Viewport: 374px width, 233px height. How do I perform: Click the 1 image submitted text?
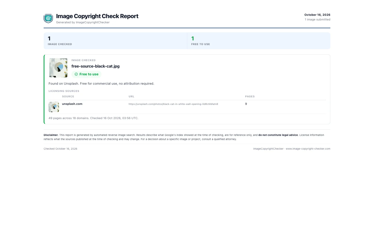point(317,19)
